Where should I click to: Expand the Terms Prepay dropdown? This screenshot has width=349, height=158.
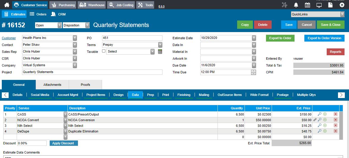point(160,45)
